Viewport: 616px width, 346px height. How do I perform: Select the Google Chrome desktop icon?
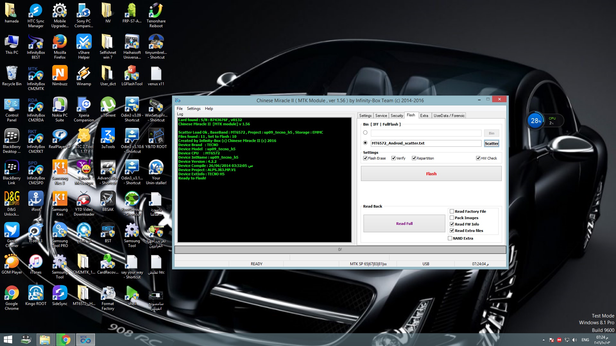coord(12,298)
